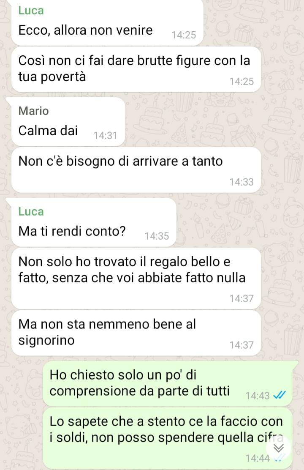Viewport: 304px width, 470px height.
Task: Select message 'Ma non sta nemmeno bene al signorino'
Action: [x=136, y=333]
